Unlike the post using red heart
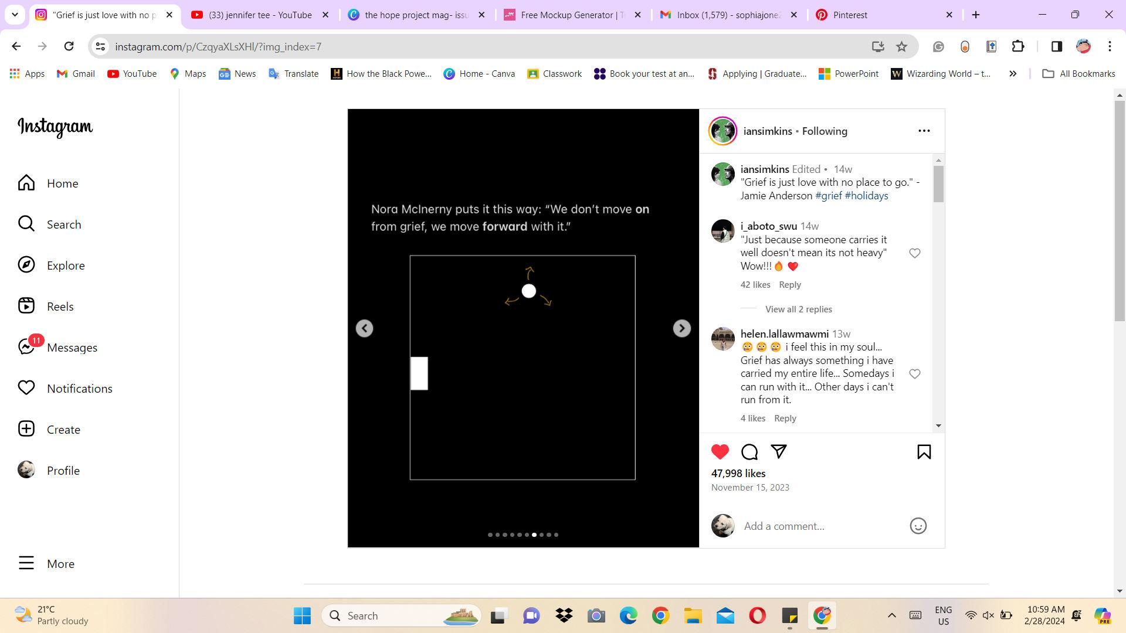This screenshot has height=633, width=1126. click(720, 452)
